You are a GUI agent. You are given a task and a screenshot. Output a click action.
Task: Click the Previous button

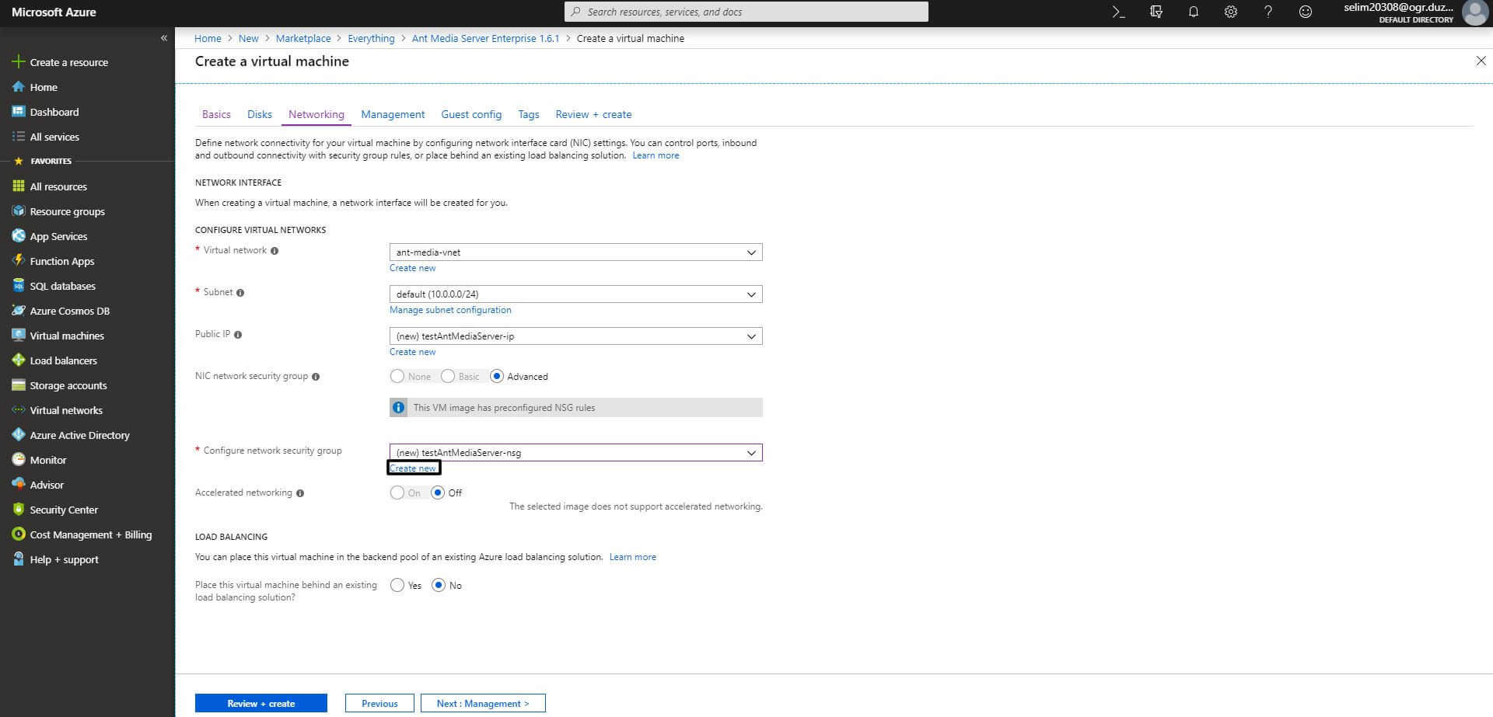pyautogui.click(x=379, y=703)
